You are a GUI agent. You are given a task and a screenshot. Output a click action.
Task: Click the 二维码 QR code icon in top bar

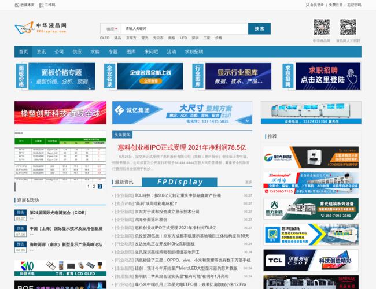click(41, 5)
